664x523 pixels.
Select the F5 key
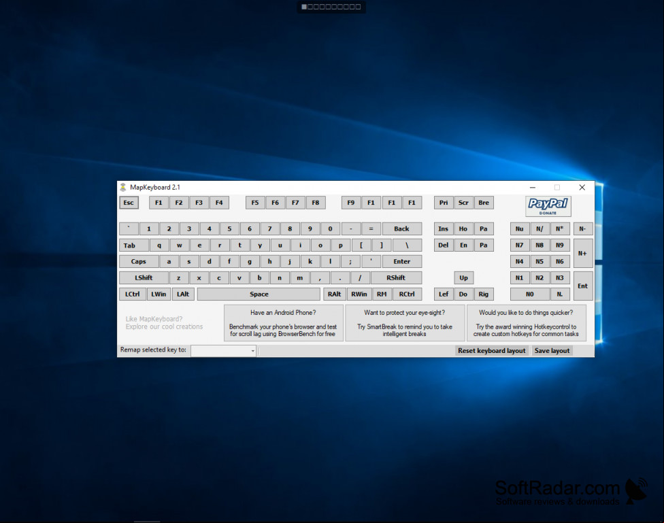(255, 203)
